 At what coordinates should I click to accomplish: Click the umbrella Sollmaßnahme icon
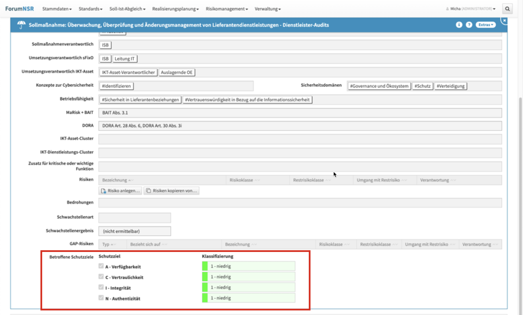[x=21, y=25]
